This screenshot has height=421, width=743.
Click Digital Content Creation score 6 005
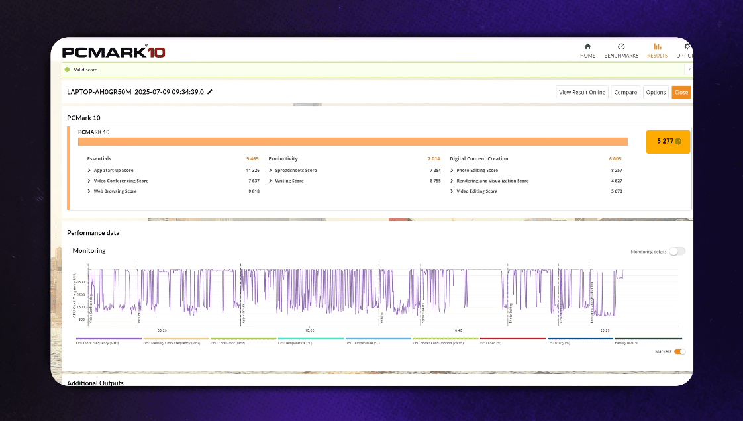pos(615,159)
